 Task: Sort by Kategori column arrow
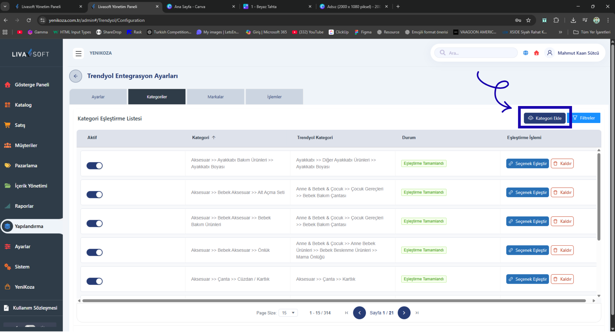pyautogui.click(x=214, y=137)
